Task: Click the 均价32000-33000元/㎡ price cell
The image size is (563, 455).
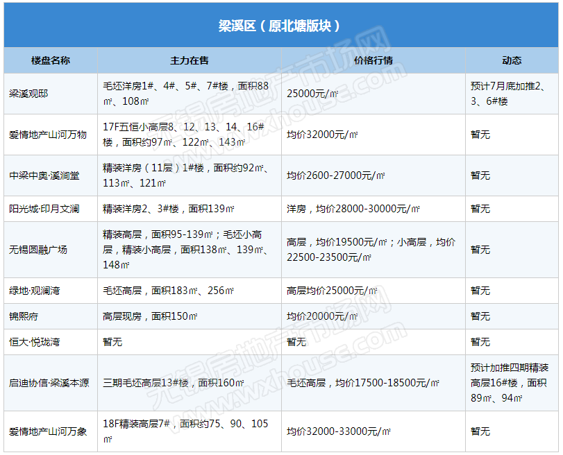Action: point(339,431)
